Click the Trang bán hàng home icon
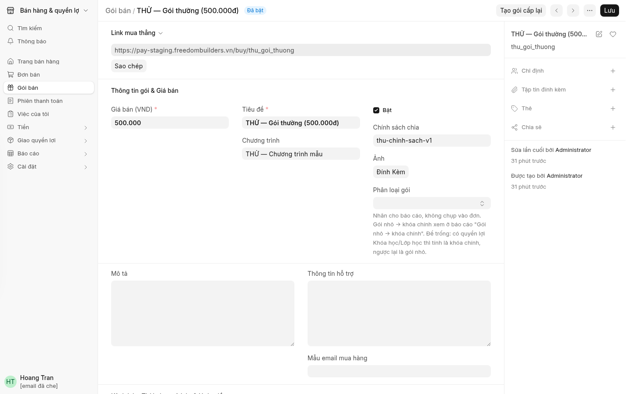 (10, 61)
